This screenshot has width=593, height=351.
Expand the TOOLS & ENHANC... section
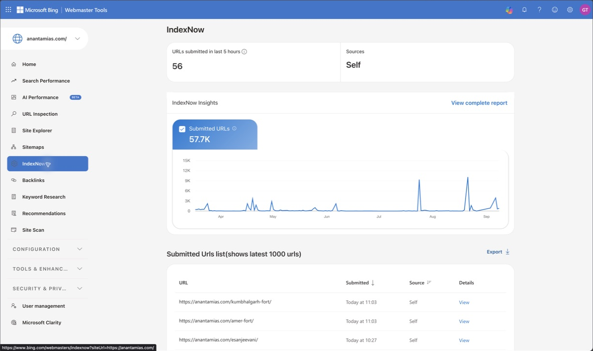(48, 269)
